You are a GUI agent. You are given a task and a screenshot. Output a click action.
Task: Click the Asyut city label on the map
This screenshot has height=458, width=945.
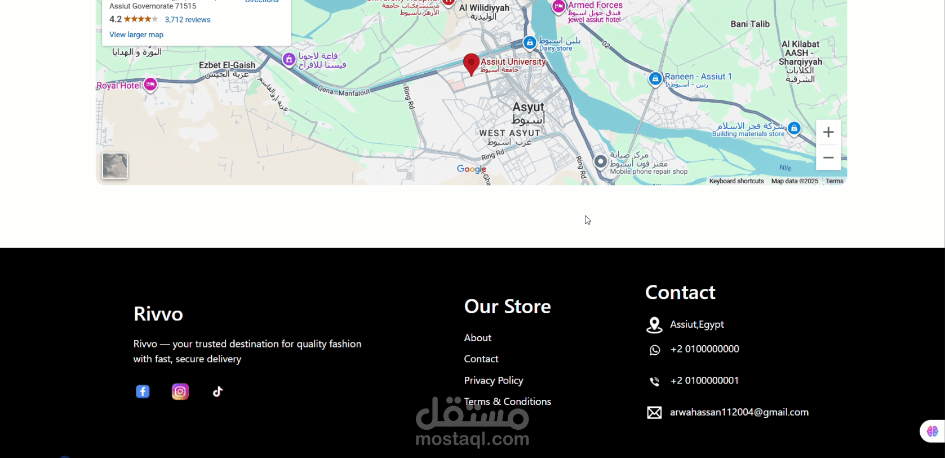(x=529, y=113)
